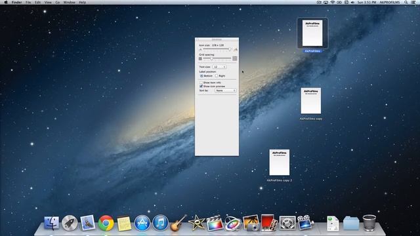Launch Motion from the dock
This screenshot has height=236, width=420.
pyautogui.click(x=232, y=223)
